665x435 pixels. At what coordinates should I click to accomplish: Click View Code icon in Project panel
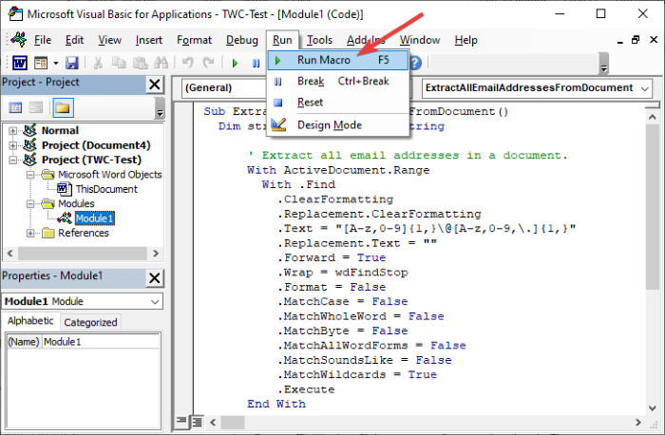tap(16, 107)
